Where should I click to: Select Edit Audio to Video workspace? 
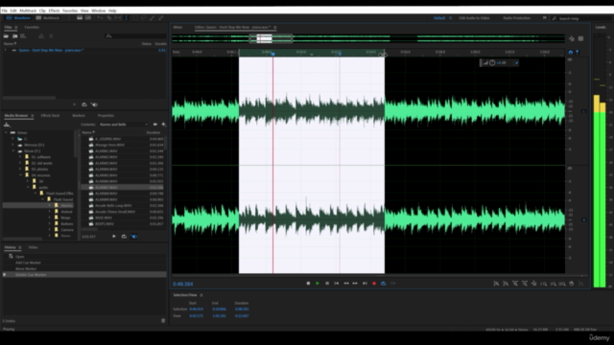click(474, 18)
